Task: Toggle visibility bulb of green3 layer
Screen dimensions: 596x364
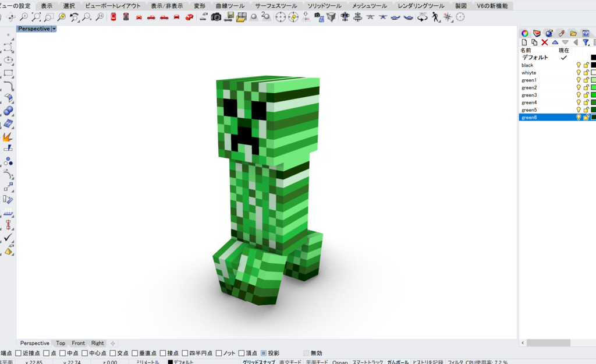Action: click(579, 95)
